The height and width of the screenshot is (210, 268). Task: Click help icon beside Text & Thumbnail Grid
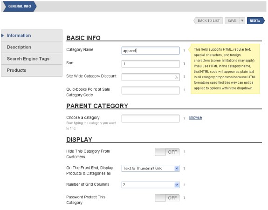click(x=184, y=169)
